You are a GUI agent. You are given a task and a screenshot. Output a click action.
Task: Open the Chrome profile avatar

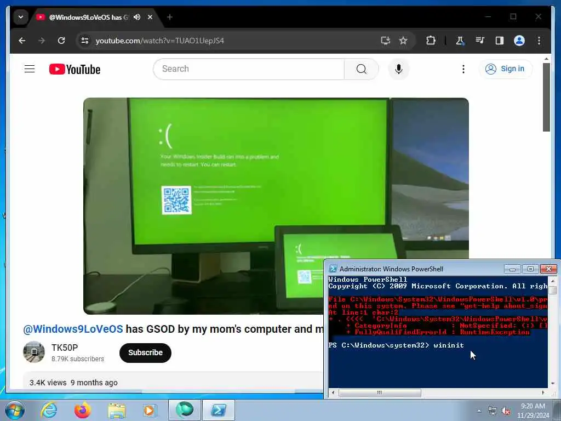click(519, 41)
